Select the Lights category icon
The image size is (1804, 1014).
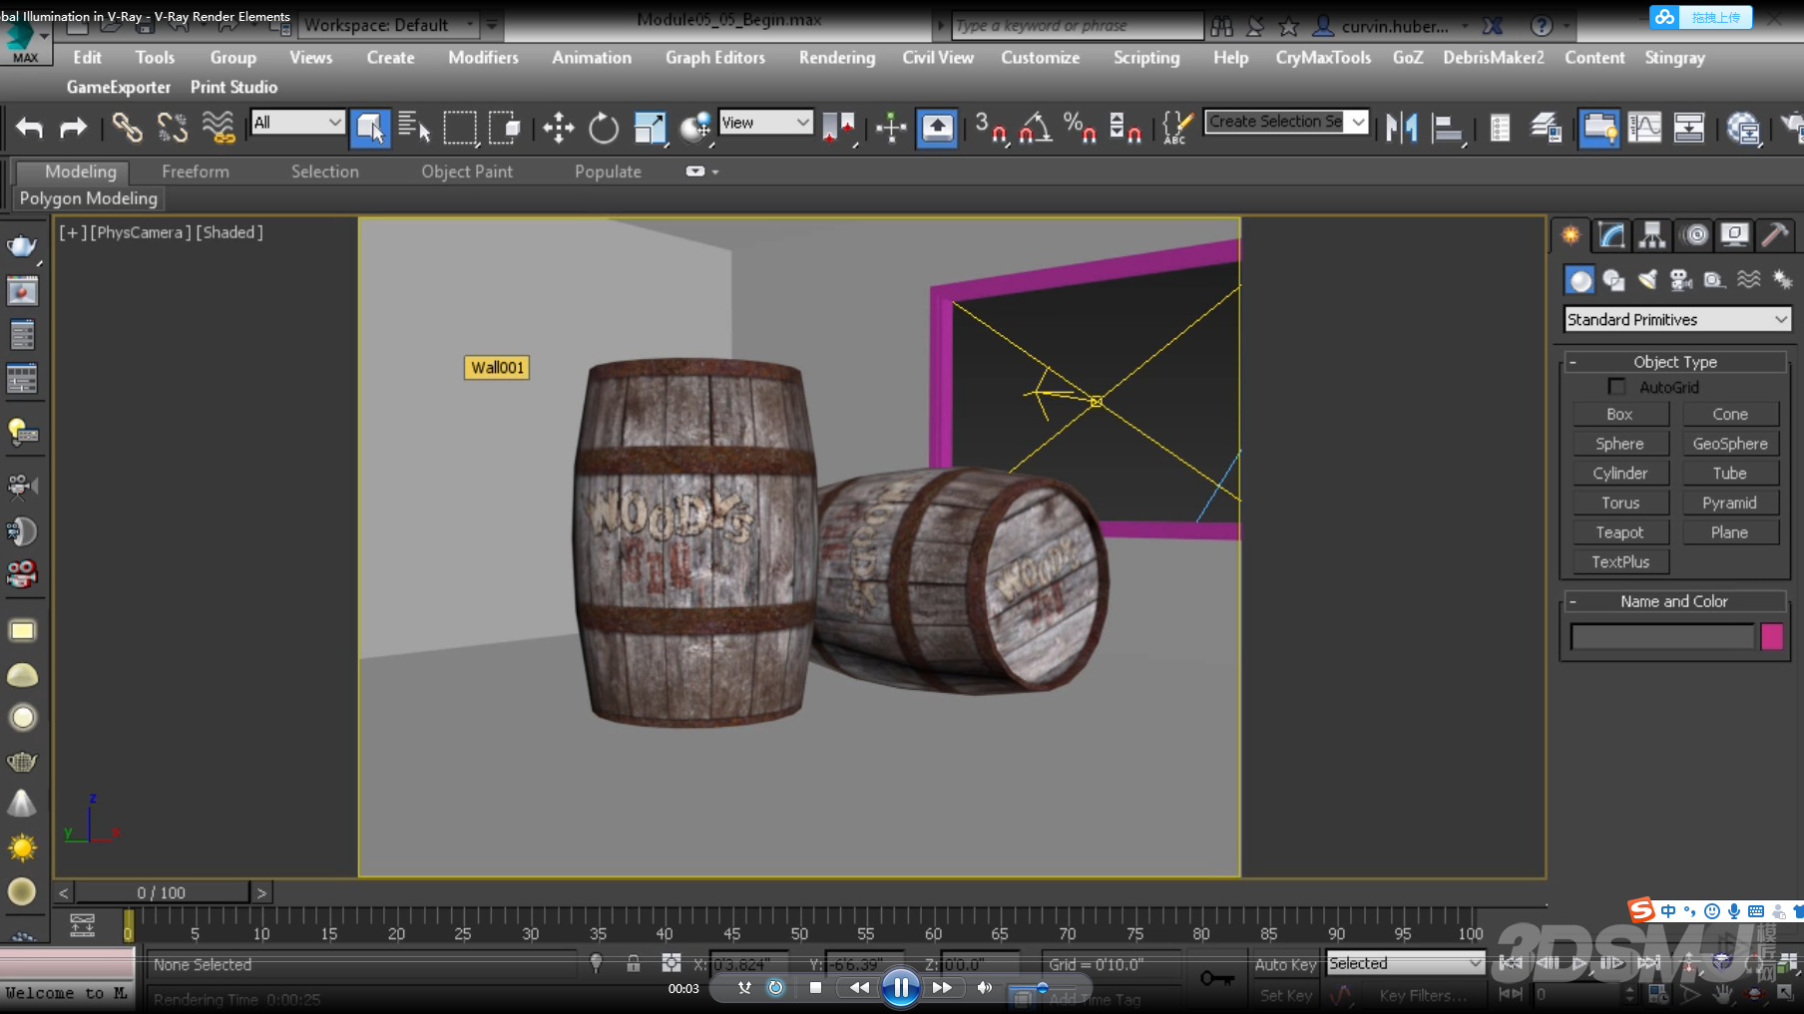[x=1647, y=280]
